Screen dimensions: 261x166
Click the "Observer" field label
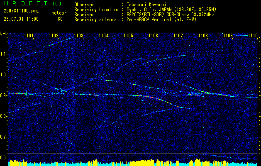pos(84,5)
